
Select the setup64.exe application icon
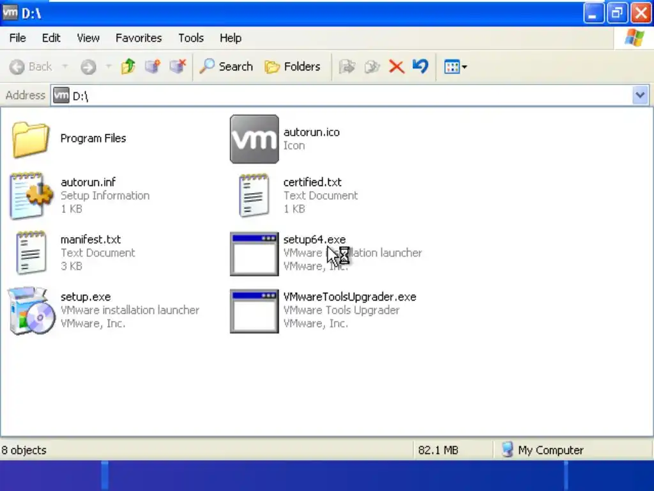[x=254, y=254]
